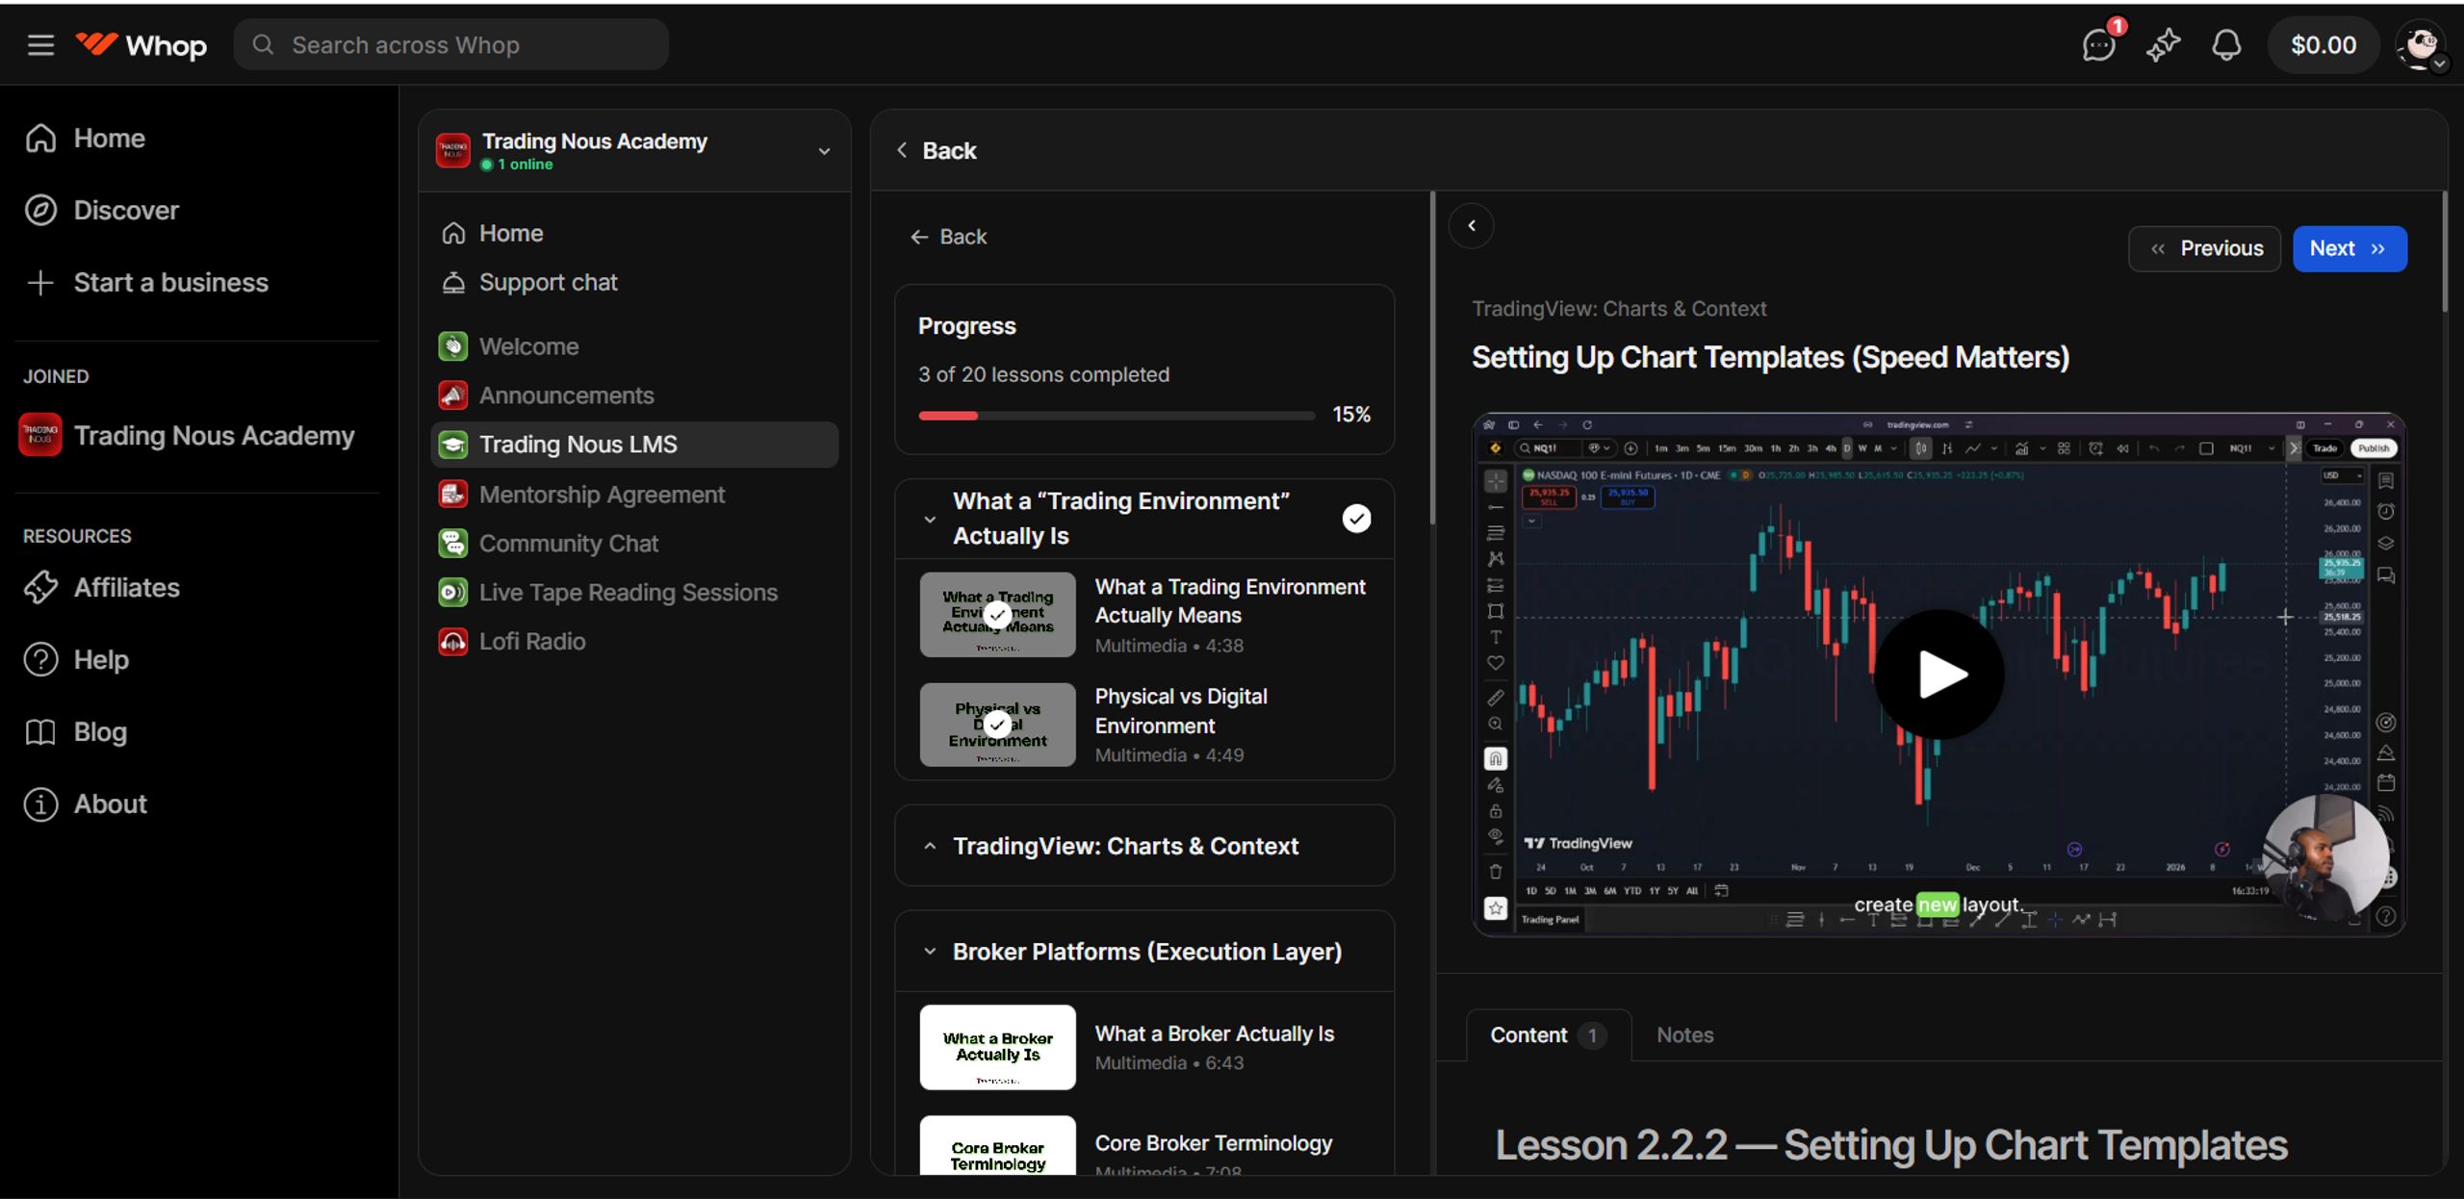Click the Trading Nous Academy logo icon
This screenshot has height=1199, width=2464.
click(452, 151)
